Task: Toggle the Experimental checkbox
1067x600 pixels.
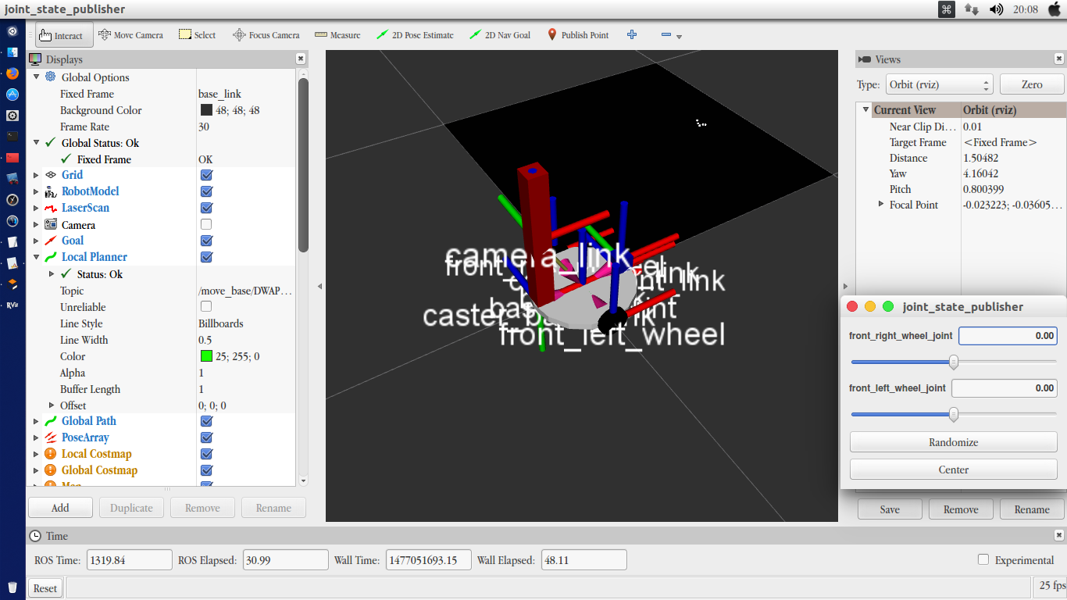Action: (983, 559)
